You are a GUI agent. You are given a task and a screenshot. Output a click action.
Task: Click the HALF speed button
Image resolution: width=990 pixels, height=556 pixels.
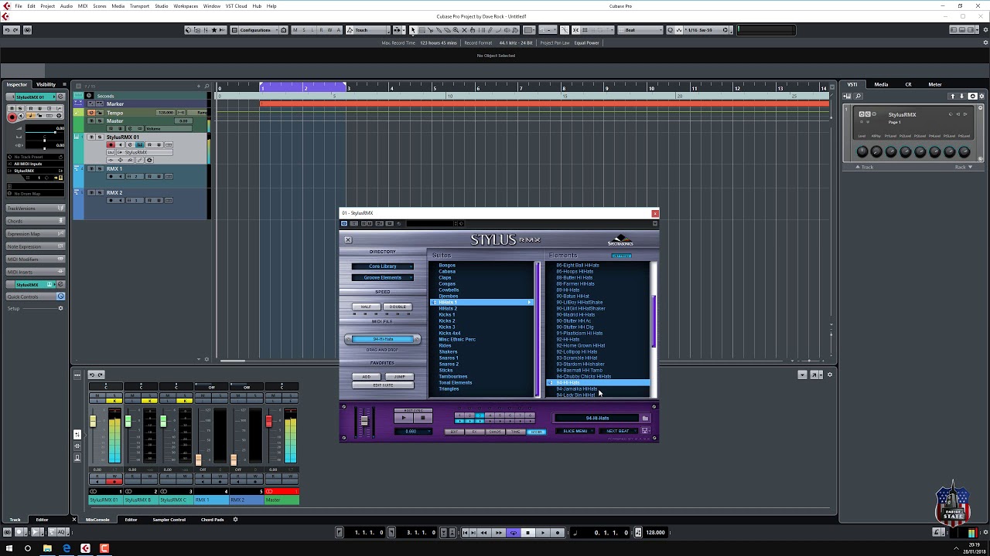(x=367, y=307)
